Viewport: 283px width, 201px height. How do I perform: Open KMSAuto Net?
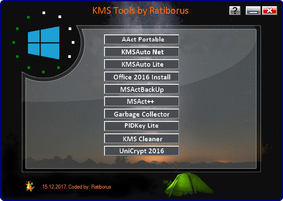(142, 52)
